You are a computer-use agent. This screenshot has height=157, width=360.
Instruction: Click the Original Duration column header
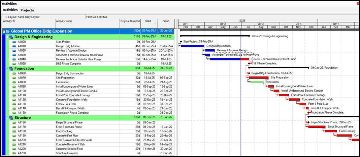click(130, 21)
